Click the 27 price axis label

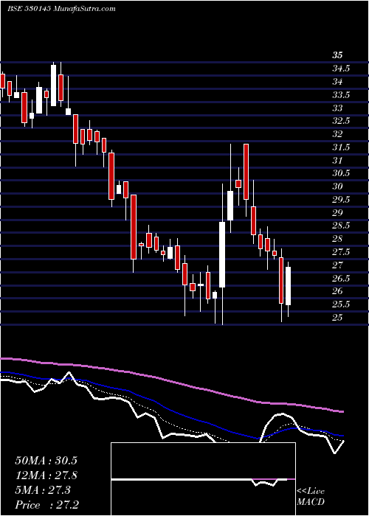pyautogui.click(x=337, y=265)
